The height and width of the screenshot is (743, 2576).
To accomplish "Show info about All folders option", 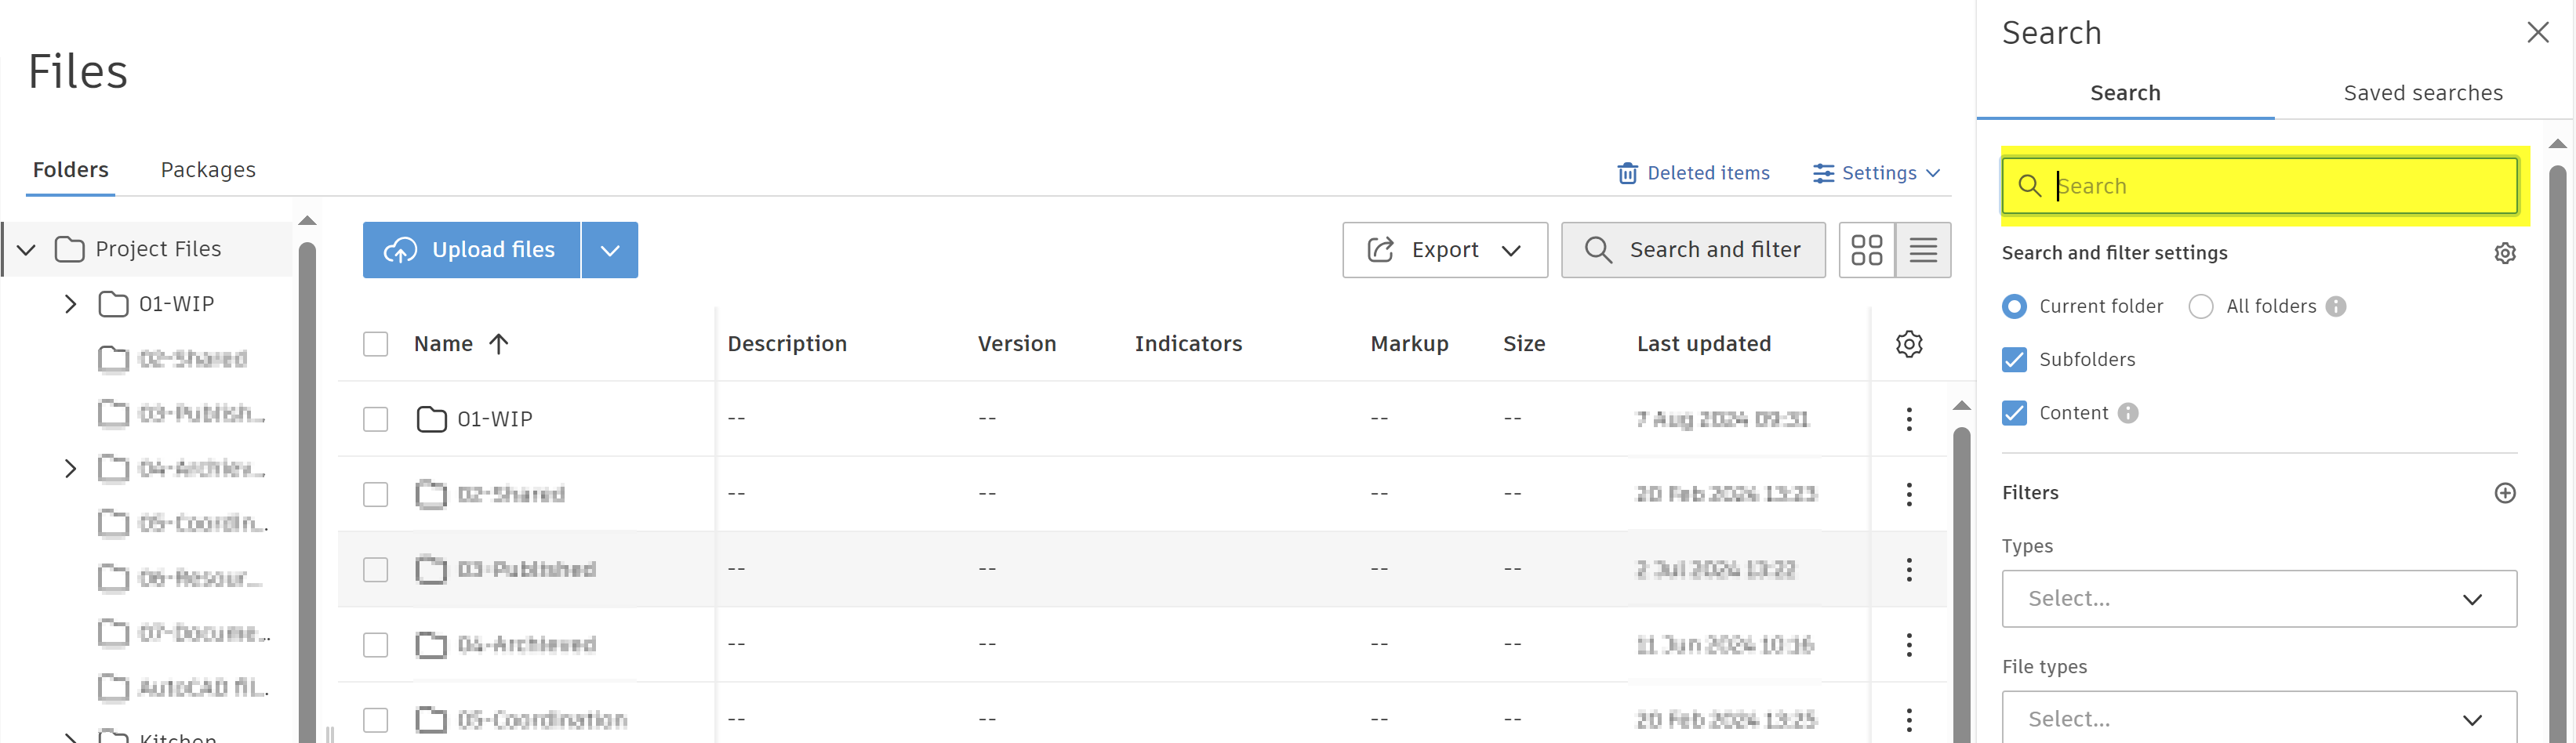I will 2335,307.
